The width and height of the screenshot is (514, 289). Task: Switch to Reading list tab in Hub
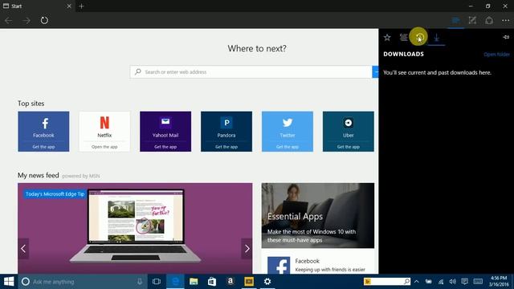click(x=403, y=38)
